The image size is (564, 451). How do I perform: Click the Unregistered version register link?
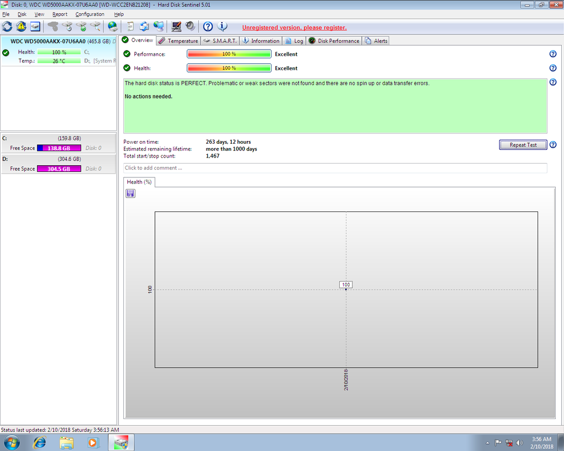click(x=294, y=28)
